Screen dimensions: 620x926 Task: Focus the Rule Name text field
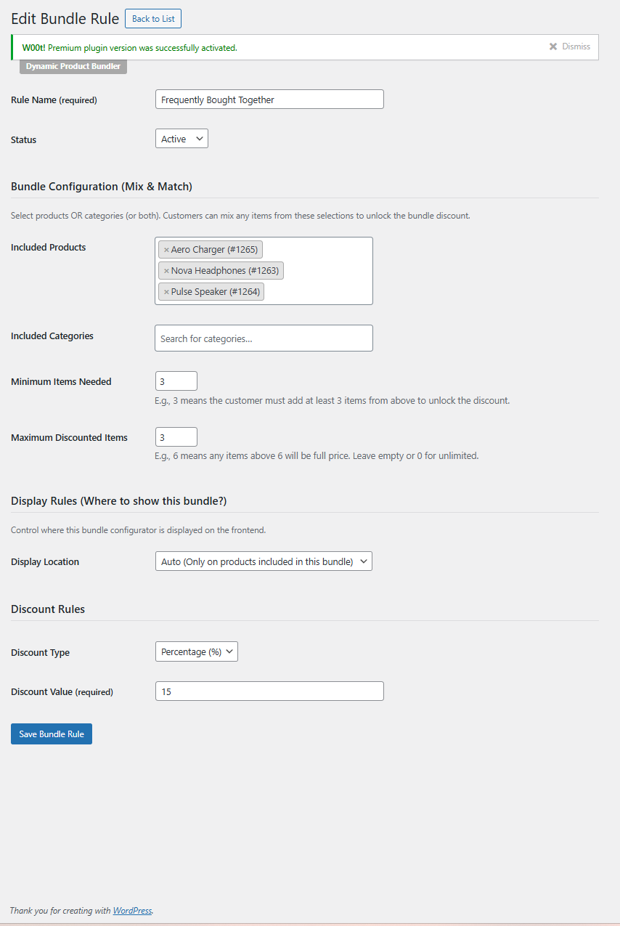269,99
